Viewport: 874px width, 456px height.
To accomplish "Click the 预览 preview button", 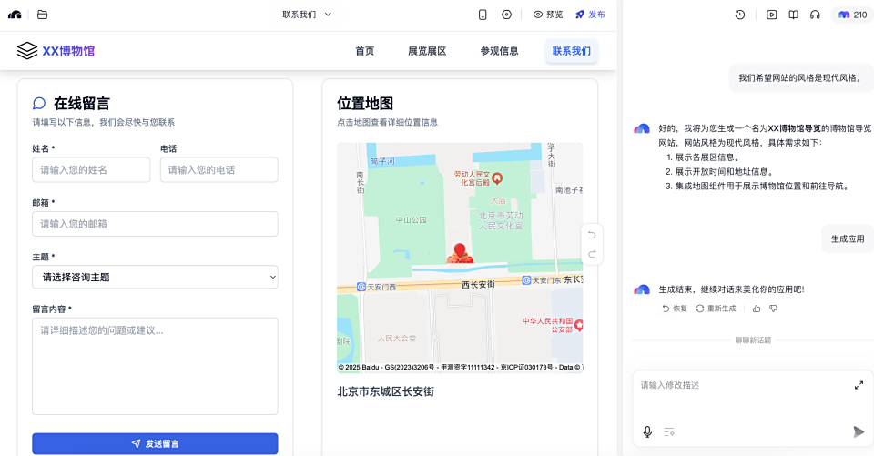I will (548, 15).
